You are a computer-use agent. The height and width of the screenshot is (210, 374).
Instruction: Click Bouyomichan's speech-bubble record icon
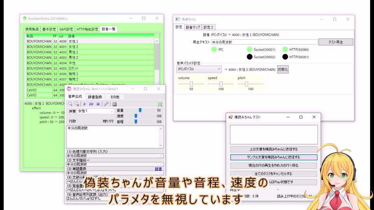click(x=77, y=104)
